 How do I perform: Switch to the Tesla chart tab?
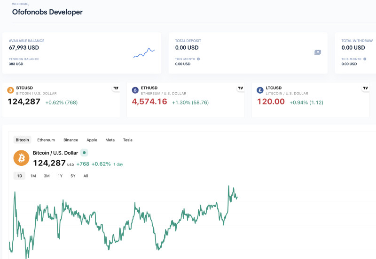[128, 140]
